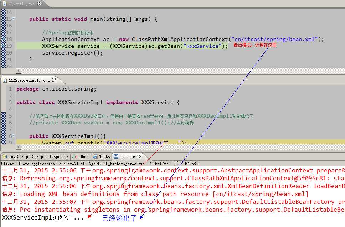Image resolution: width=345 pixels, height=227 pixels.
Task: Select the Console view tab
Action: pyautogui.click(x=127, y=156)
